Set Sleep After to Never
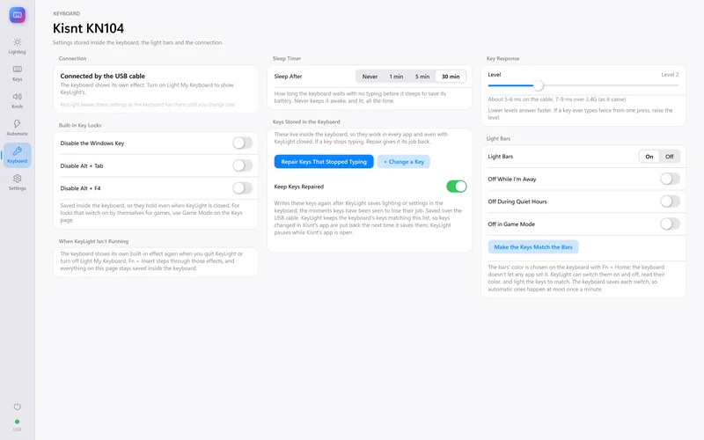Viewport: 704px width, 440px height. pyautogui.click(x=370, y=77)
